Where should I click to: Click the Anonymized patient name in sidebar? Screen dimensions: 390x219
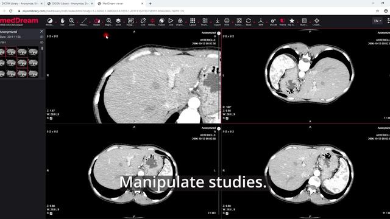coord(9,32)
